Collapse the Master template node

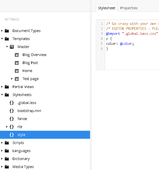point(7,47)
